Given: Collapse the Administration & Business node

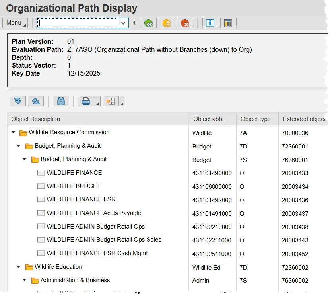Looking at the screenshot, I should [x=25, y=280].
